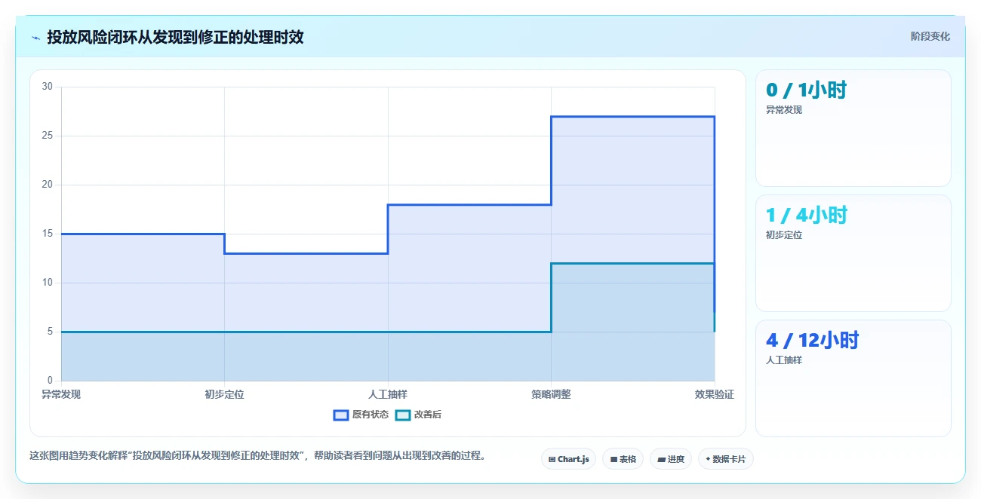Image resolution: width=981 pixels, height=499 pixels.
Task: Click the 数据卡片 tag chip
Action: tap(726, 459)
